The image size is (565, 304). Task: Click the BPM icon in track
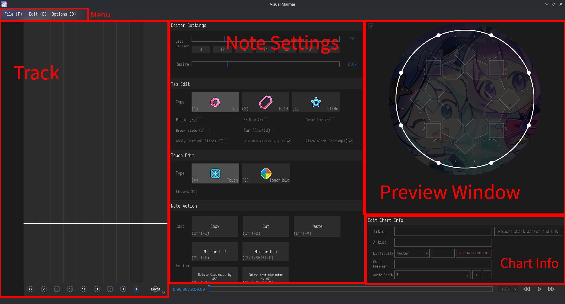[155, 289]
